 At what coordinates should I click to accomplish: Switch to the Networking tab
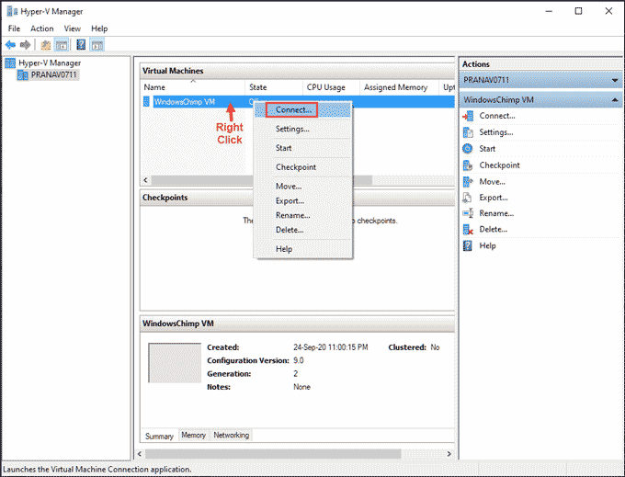click(232, 435)
